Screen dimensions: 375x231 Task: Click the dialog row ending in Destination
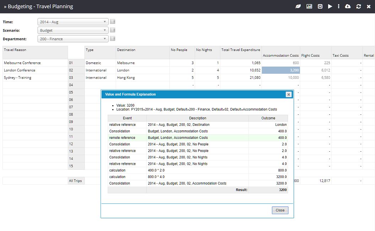tap(197, 125)
